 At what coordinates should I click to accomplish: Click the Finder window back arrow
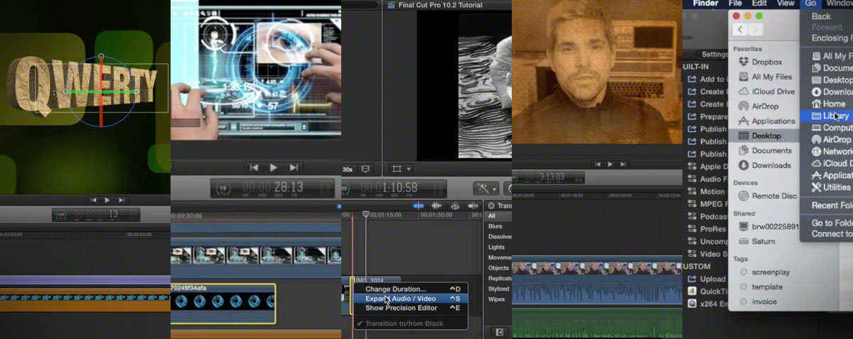tap(741, 30)
